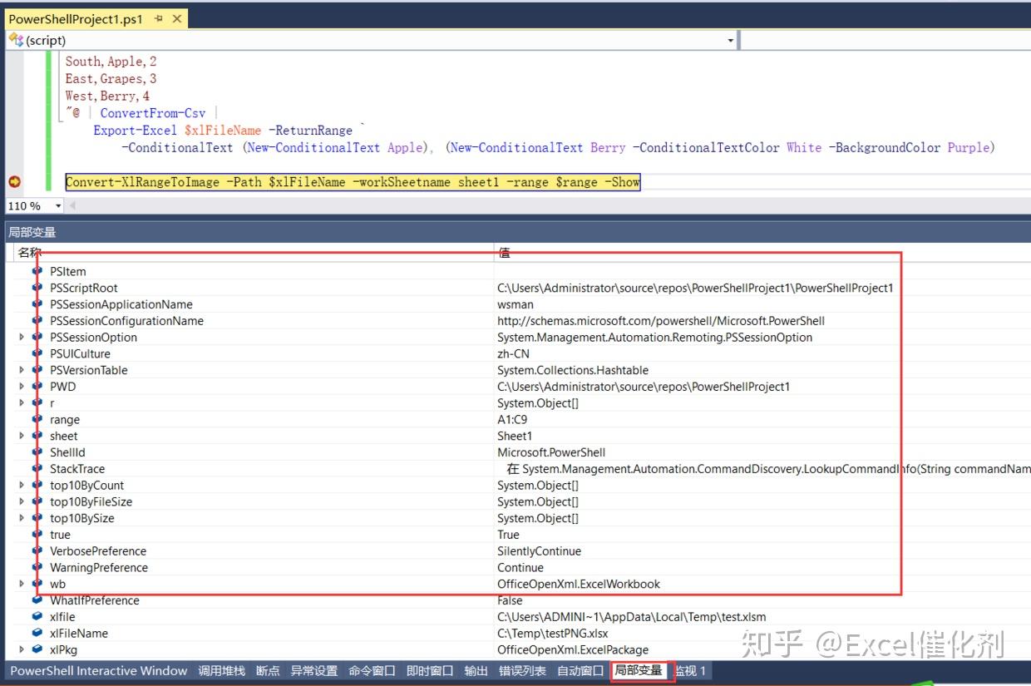
Task: Open the 命令窗口 command window
Action: pos(371,671)
